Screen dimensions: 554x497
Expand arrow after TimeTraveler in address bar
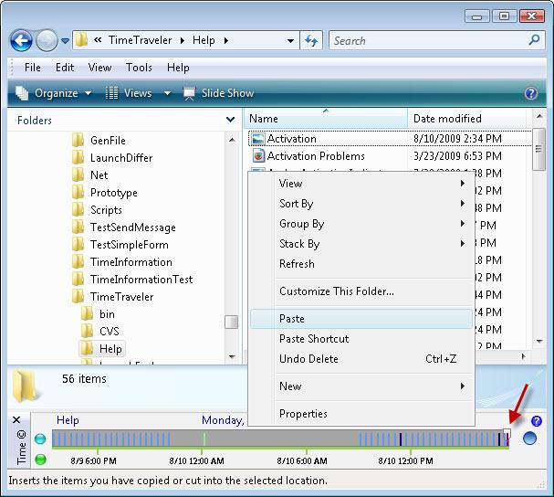click(183, 41)
